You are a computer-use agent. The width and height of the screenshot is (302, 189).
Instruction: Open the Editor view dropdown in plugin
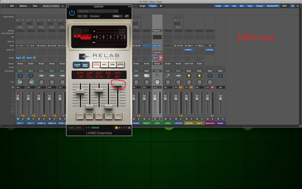(x=118, y=16)
